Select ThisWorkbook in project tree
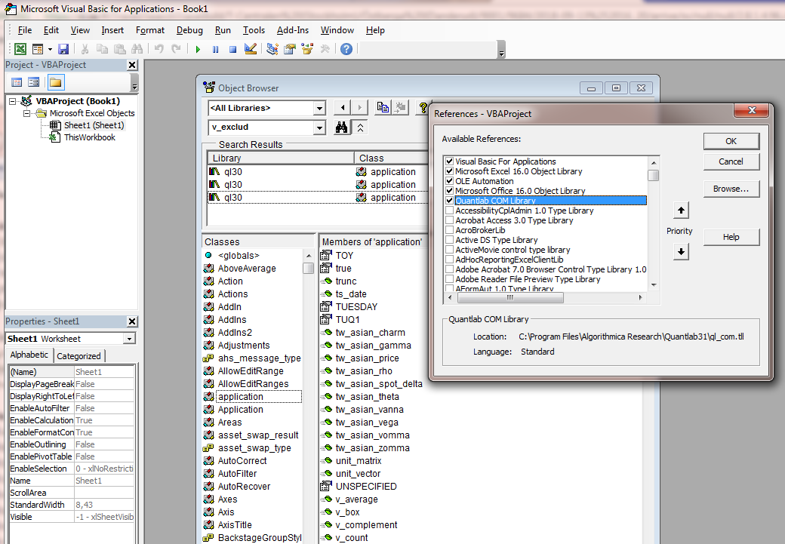Screen dimensions: 785x544 pyautogui.click(x=90, y=137)
